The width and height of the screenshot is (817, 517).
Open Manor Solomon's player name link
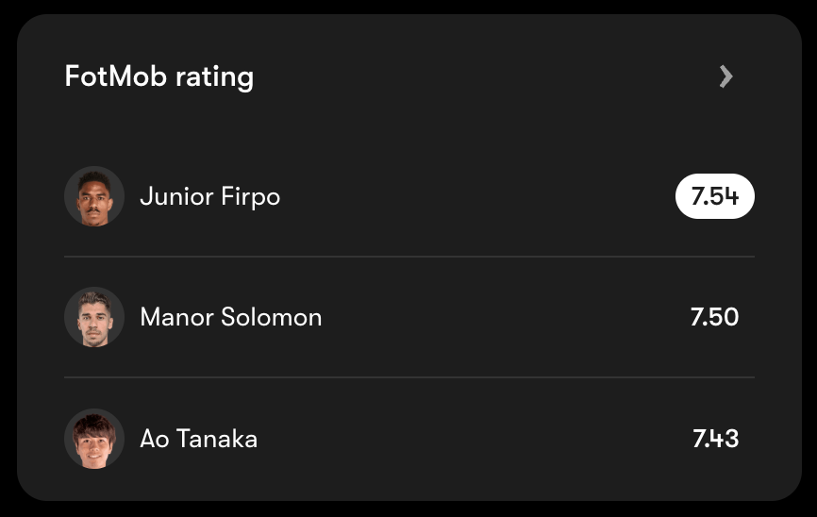click(x=230, y=317)
